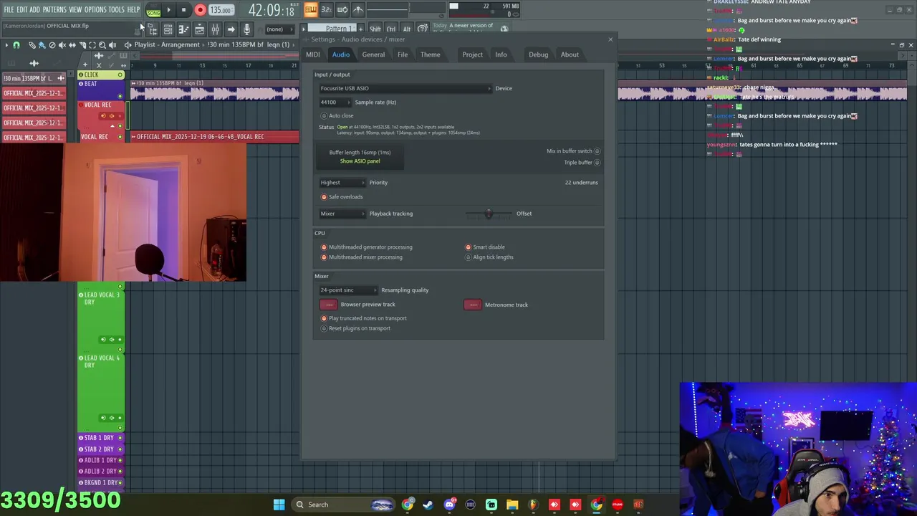Click the Browser preview track selector
The width and height of the screenshot is (917, 516).
pyautogui.click(x=328, y=305)
